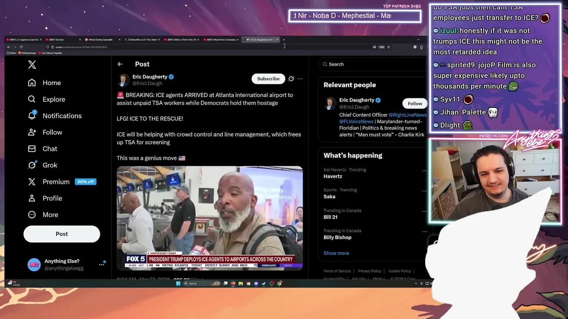
Task: Open Chrome from the taskbar
Action: (x=279, y=284)
